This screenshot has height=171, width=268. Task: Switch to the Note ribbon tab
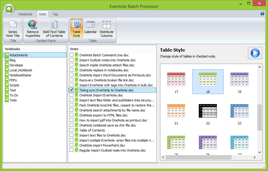tap(42, 14)
